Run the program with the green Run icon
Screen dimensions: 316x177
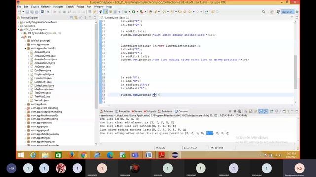(x=134, y=12)
